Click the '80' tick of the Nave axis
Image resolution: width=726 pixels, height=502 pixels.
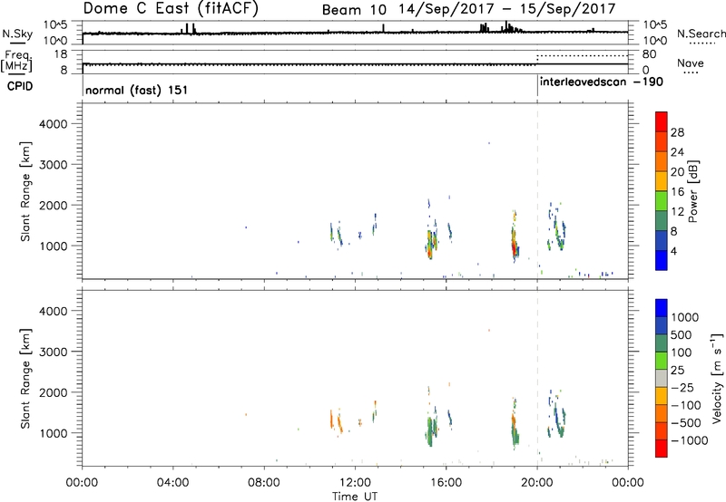point(649,54)
